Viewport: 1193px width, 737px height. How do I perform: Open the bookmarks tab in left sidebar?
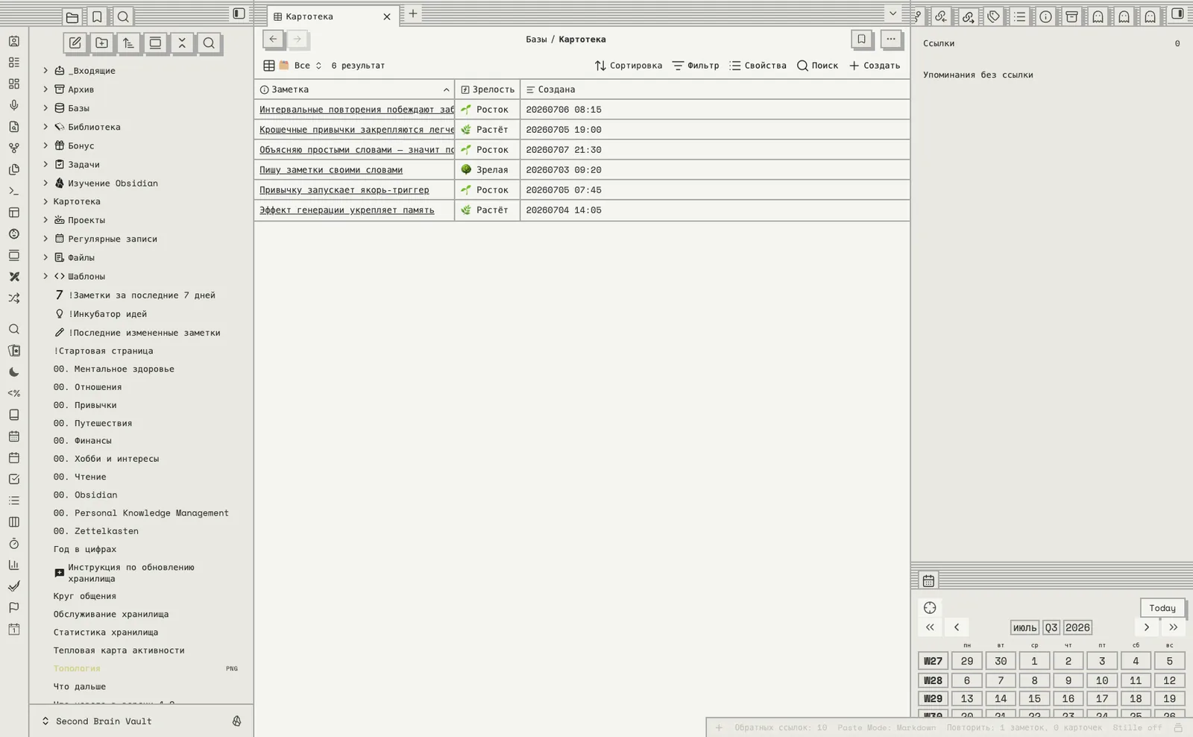point(97,16)
